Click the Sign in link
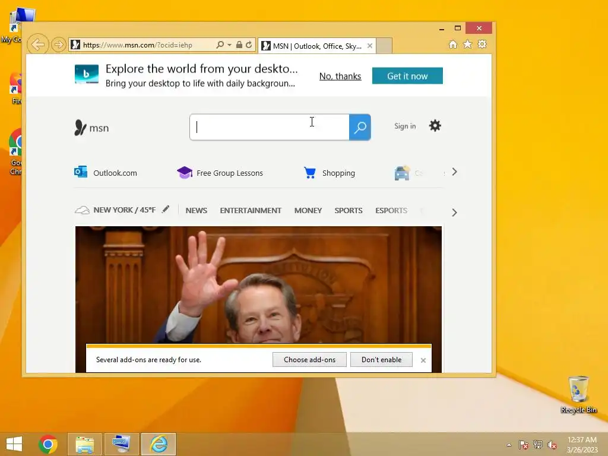 pyautogui.click(x=405, y=126)
